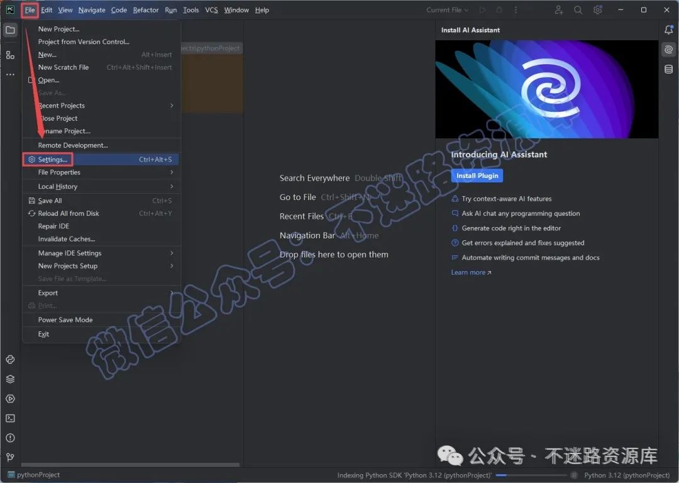Choose Repair IDE menu item
Image resolution: width=679 pixels, height=483 pixels.
click(x=101, y=226)
